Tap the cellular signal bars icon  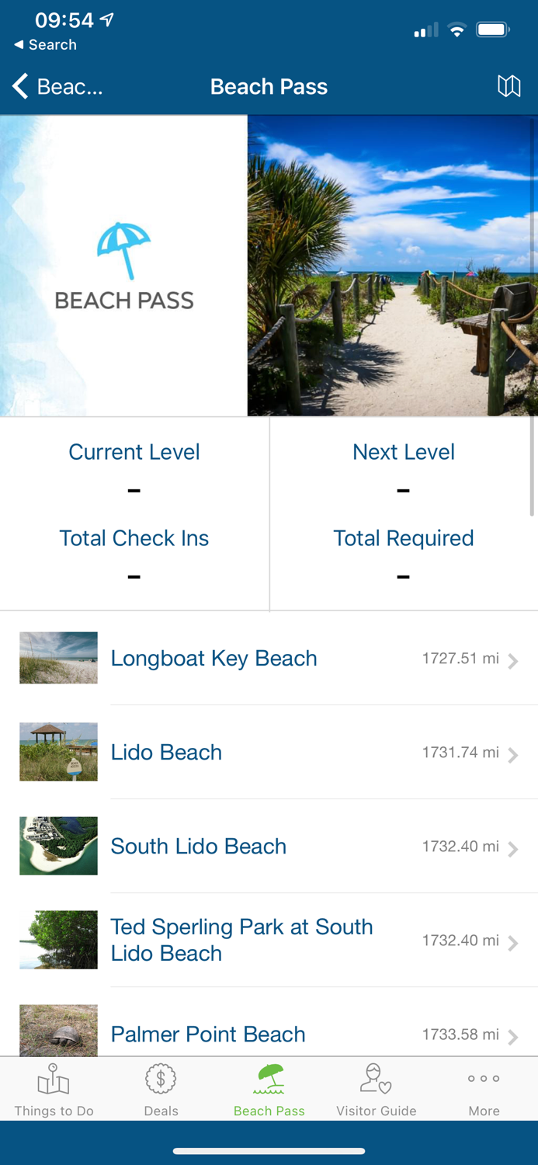pos(425,31)
